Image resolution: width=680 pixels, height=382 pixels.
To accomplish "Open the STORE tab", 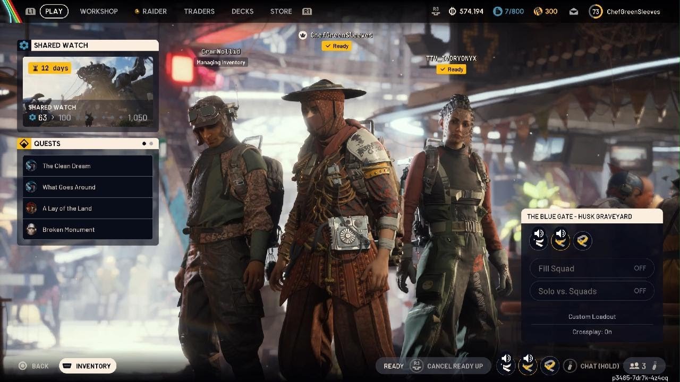I will point(281,11).
